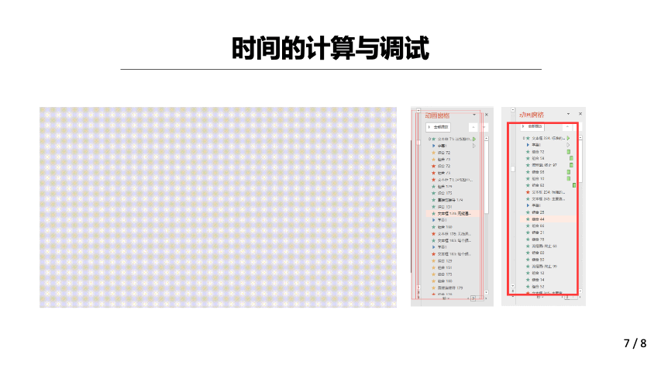Screen dimensions: 661x372
Task: Click the slide title 时间的计算与调试
Action: 330,49
